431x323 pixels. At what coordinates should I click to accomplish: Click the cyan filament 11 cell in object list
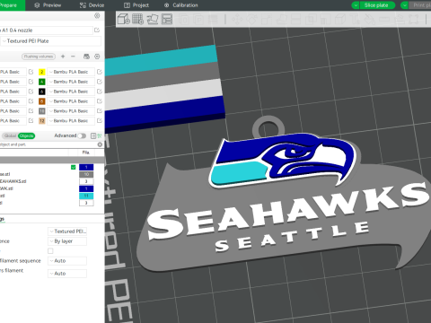[x=86, y=196]
